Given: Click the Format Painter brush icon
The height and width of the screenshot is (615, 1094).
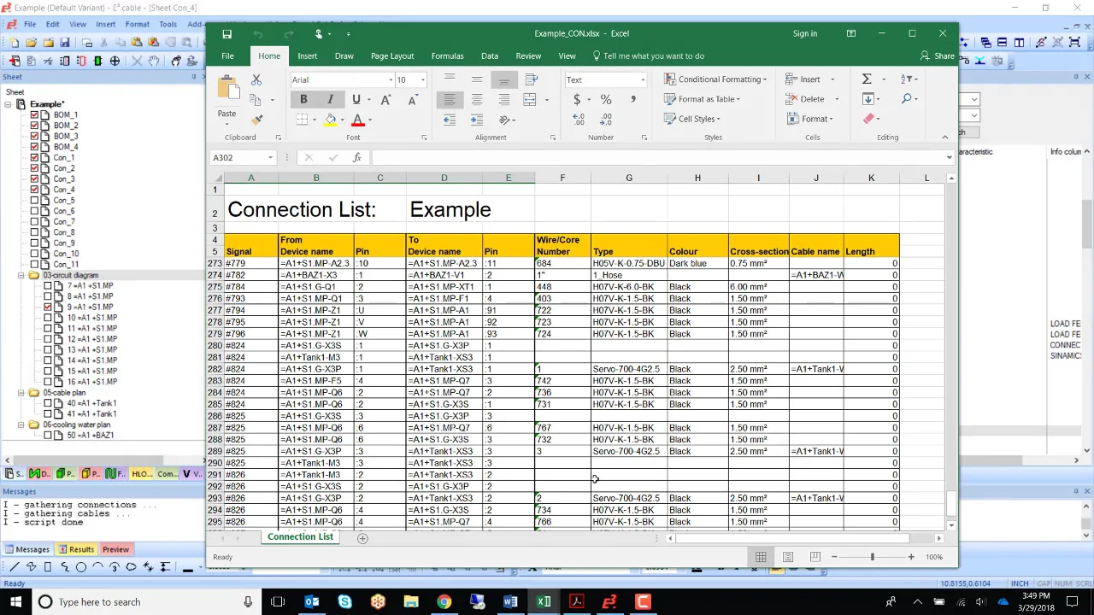Looking at the screenshot, I should pyautogui.click(x=257, y=120).
